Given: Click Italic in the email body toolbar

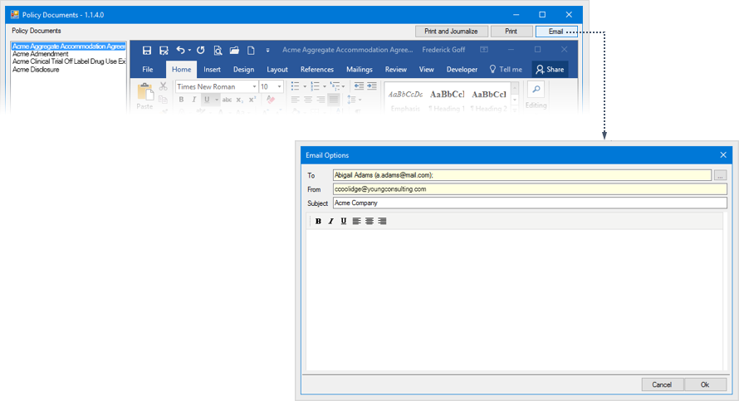Looking at the screenshot, I should coord(330,222).
